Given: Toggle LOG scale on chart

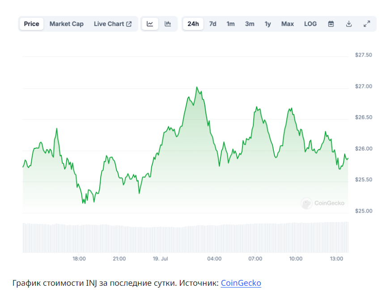Looking at the screenshot, I should [x=310, y=24].
